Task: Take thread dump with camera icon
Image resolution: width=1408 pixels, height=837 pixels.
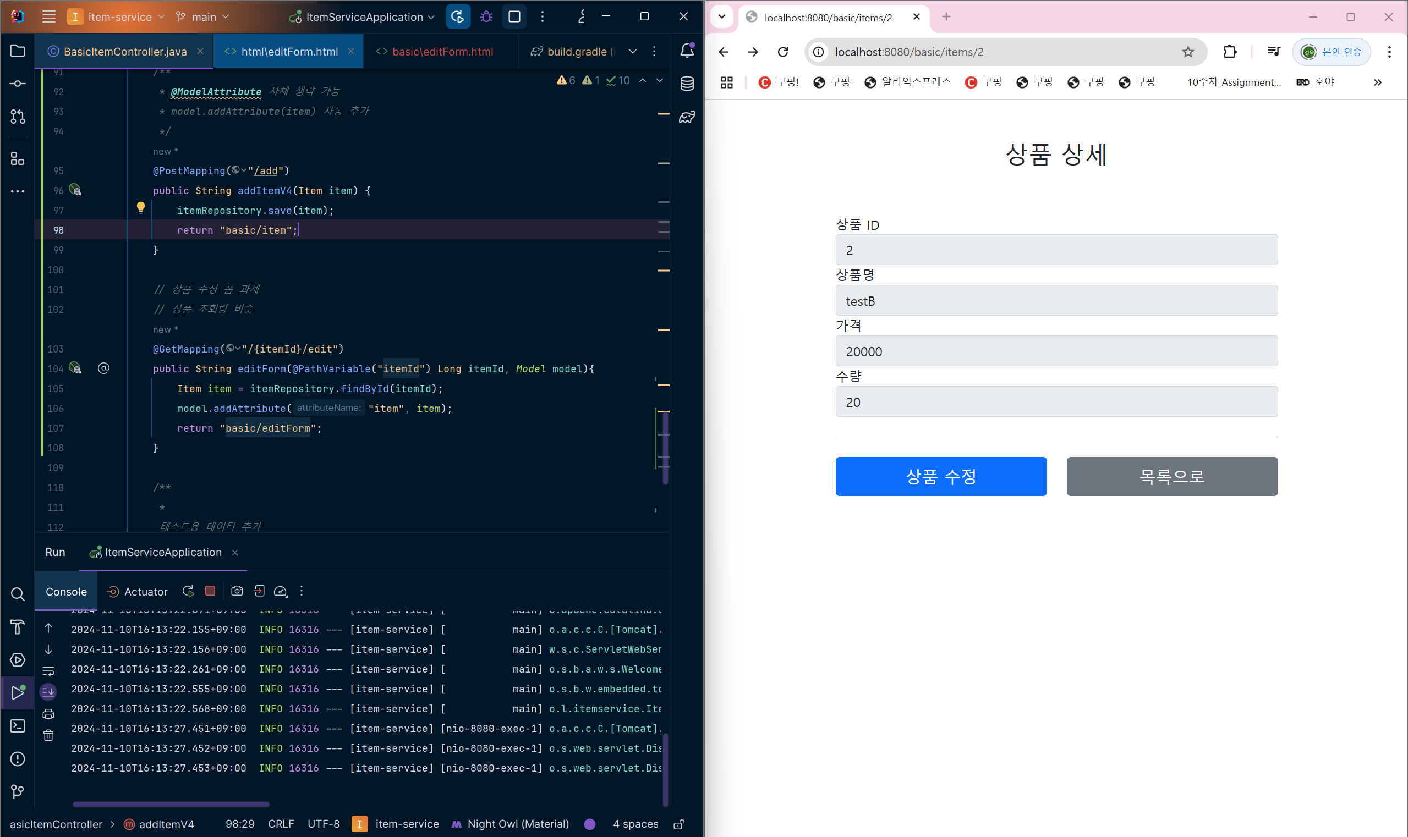Action: tap(237, 591)
